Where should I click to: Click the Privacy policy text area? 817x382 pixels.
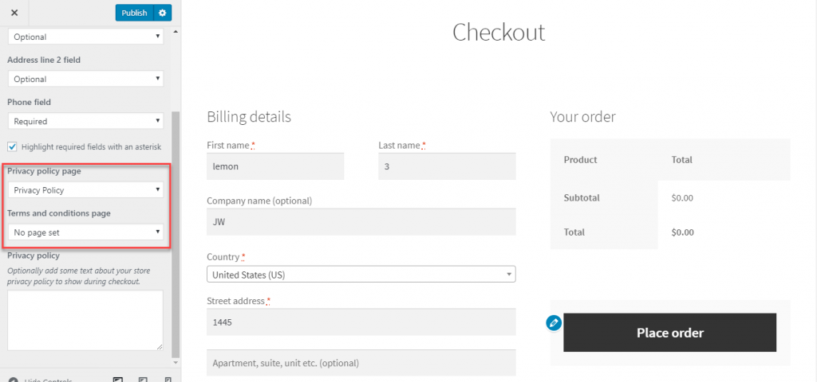click(85, 320)
